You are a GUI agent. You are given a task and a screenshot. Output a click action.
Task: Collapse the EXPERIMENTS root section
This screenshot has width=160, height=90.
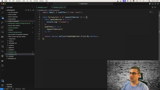[11, 10]
